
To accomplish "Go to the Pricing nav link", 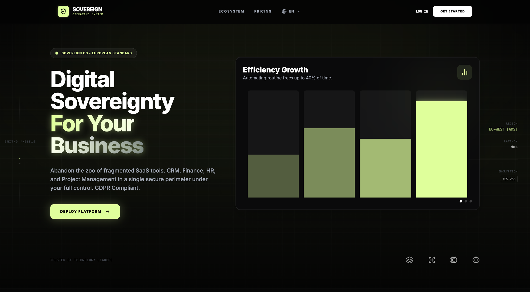I will [x=263, y=11].
